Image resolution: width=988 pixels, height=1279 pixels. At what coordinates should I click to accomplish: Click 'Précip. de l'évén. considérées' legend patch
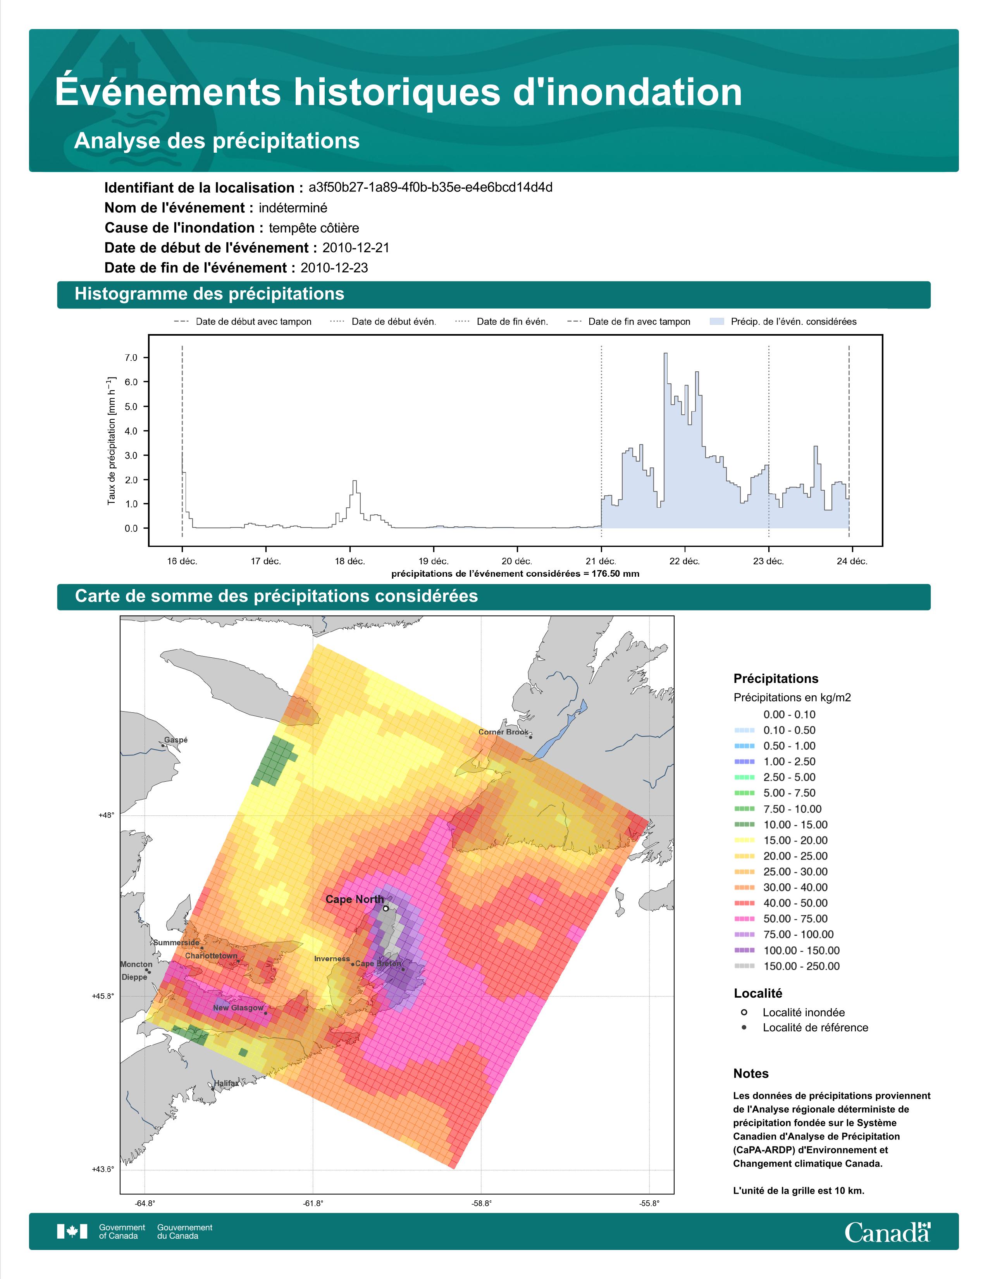pos(717,322)
